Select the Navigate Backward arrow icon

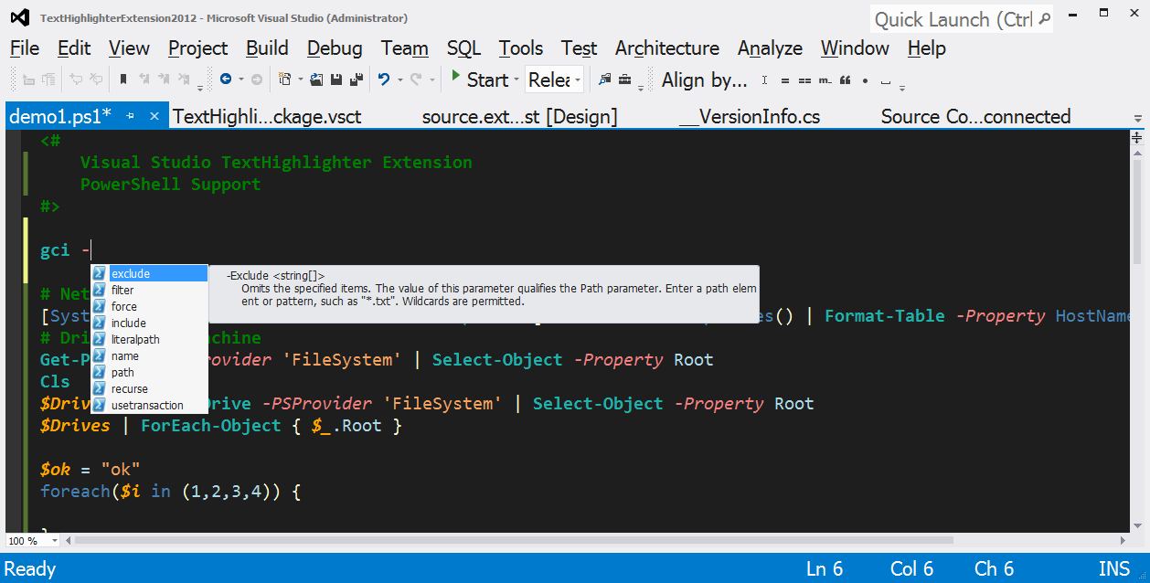tap(226, 79)
